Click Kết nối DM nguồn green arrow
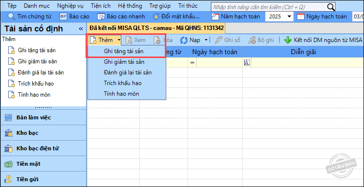Screen dimensions: 364x187 click(x=288, y=40)
